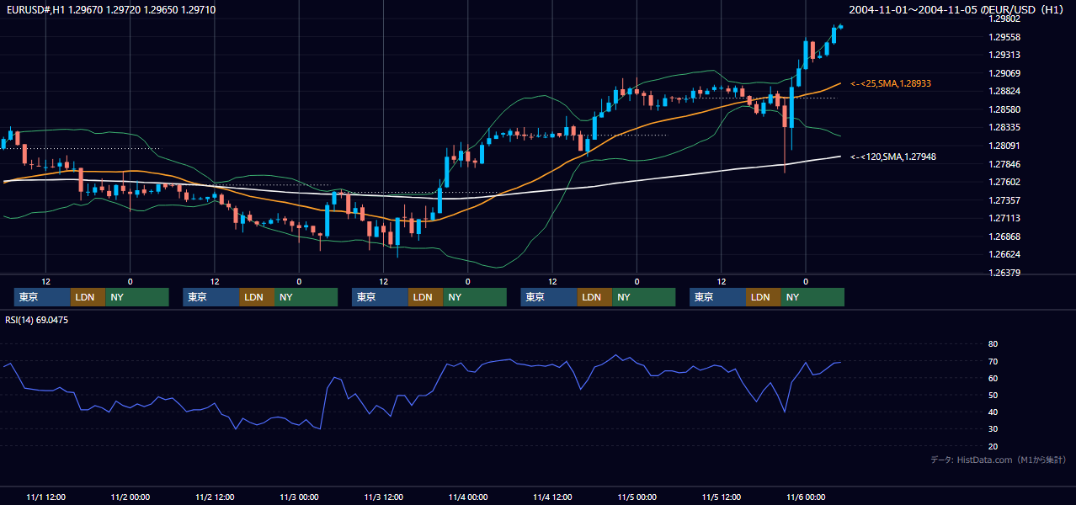Select the 11/2 12:00 time label
This screenshot has height=505, width=1076.
214,497
